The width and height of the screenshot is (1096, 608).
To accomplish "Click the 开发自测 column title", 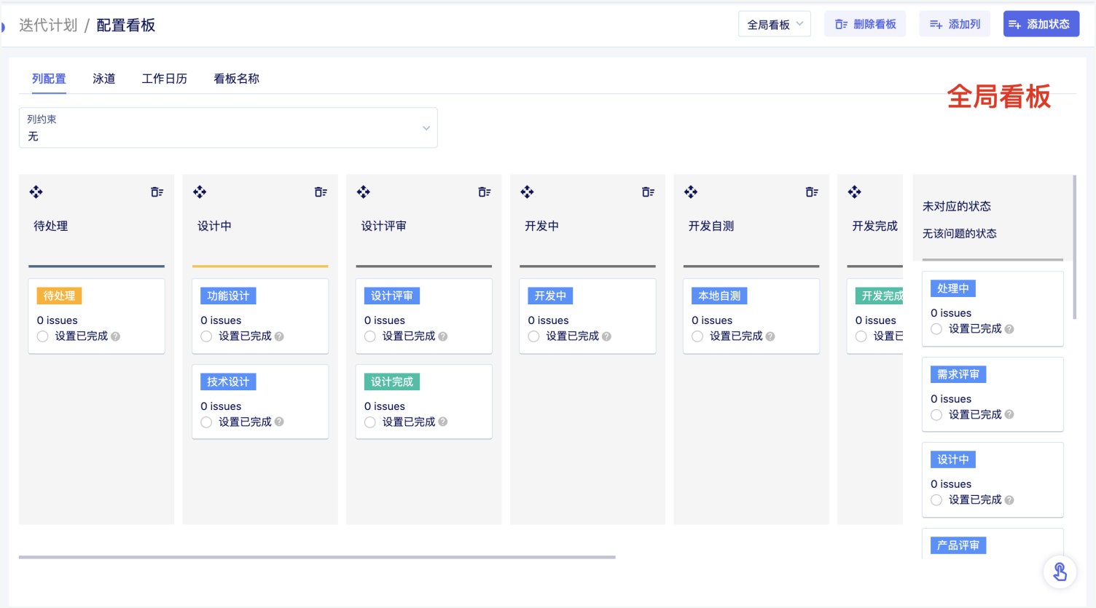I will (x=711, y=226).
